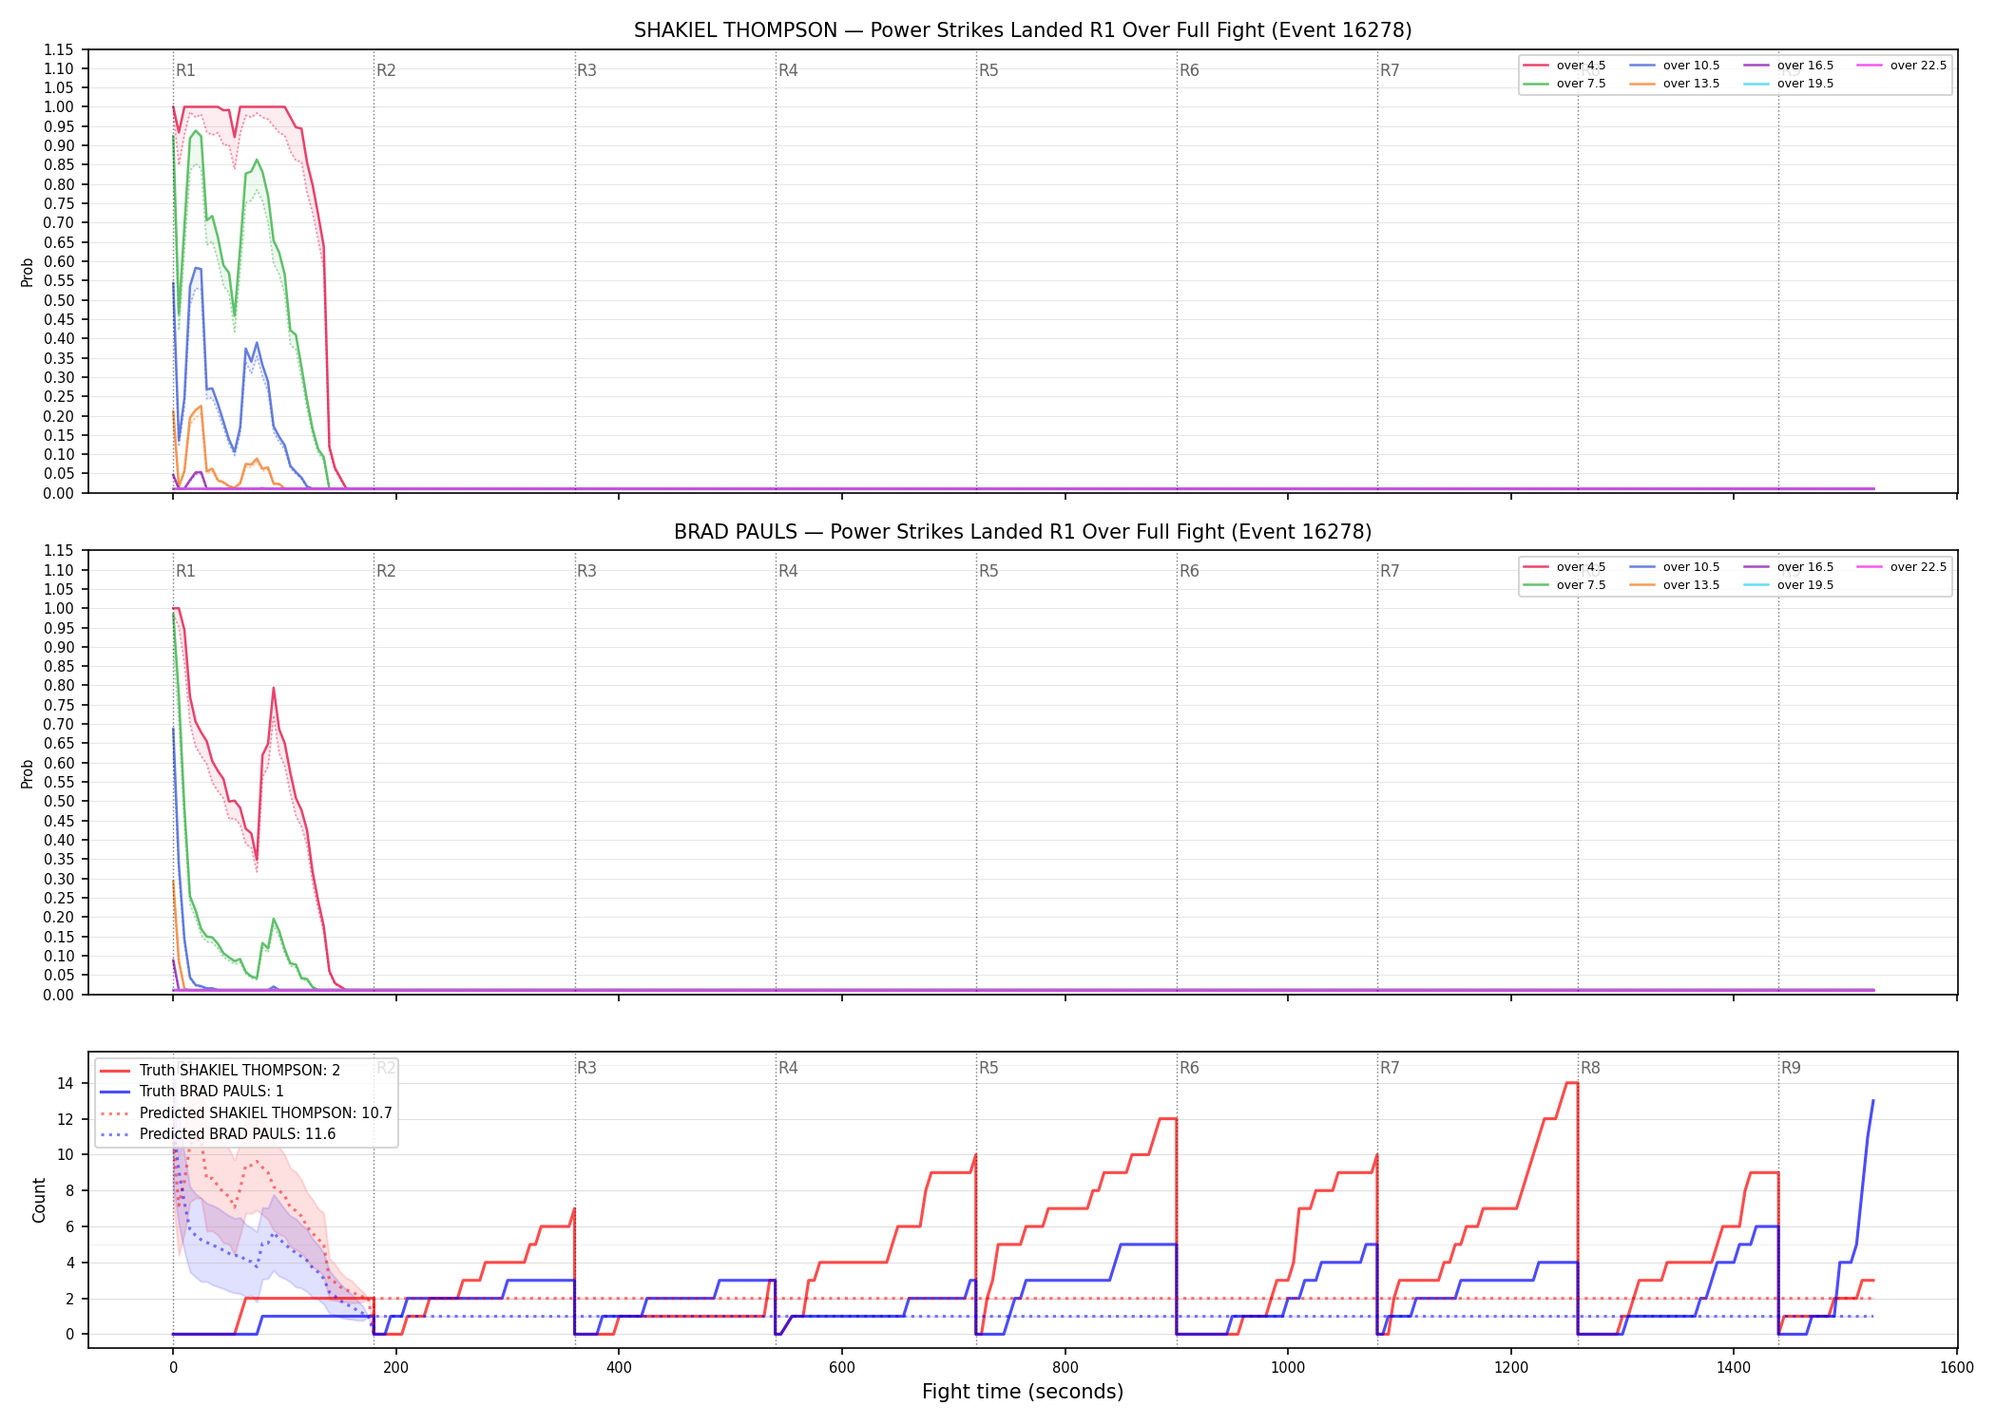Click the R3 round label in Pauls chart
1996x1425 pixels.
pyautogui.click(x=586, y=571)
